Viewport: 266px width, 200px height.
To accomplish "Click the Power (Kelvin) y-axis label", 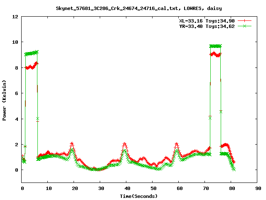I will [x=4, y=100].
